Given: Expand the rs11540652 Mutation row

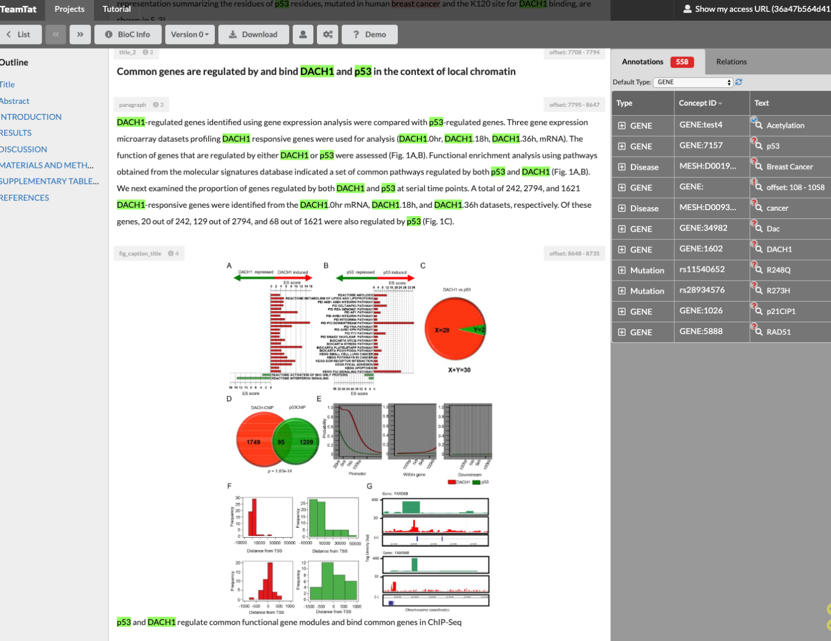Looking at the screenshot, I should (x=621, y=270).
